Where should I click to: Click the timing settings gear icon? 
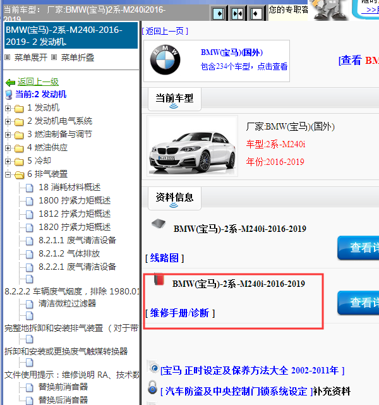[153, 366]
